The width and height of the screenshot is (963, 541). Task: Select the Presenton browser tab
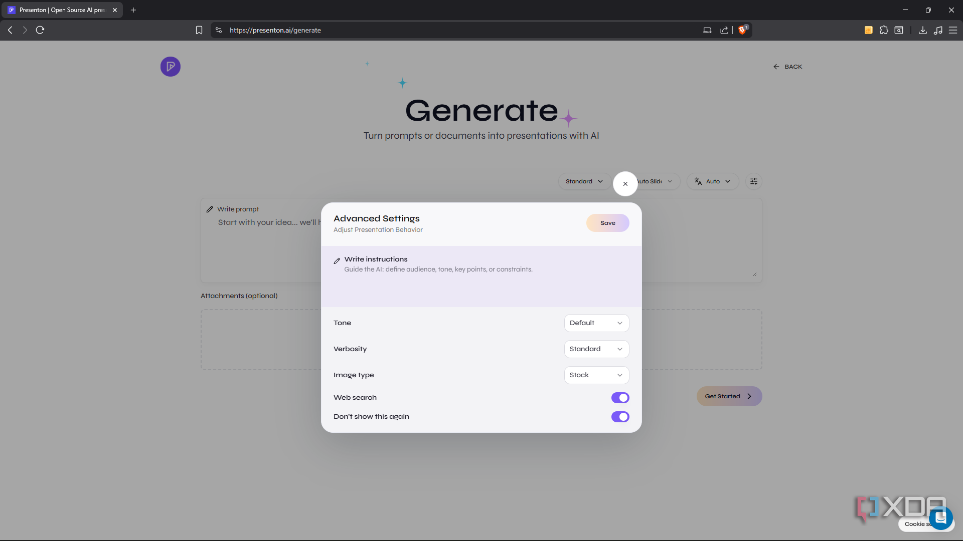63,10
